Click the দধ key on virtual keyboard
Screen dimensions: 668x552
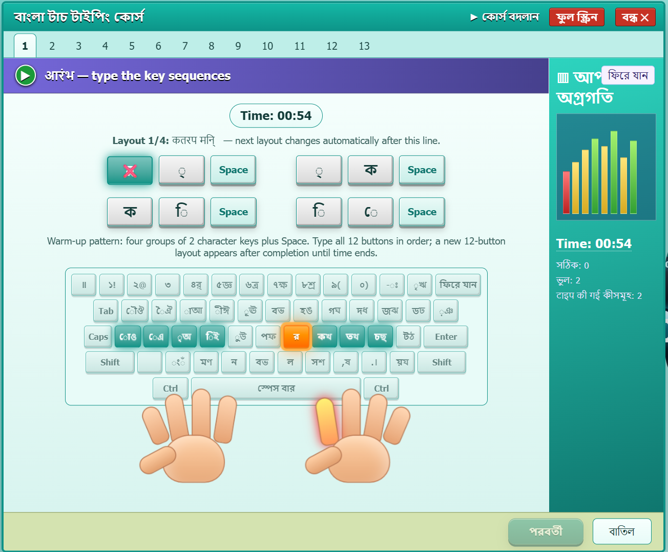[362, 311]
